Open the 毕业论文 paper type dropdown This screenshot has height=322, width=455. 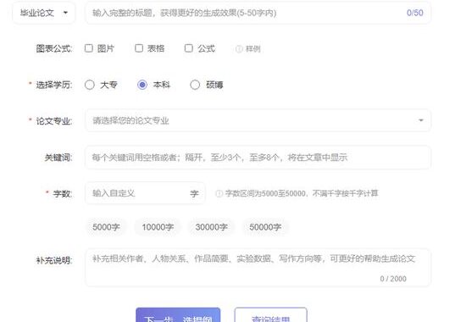[43, 13]
